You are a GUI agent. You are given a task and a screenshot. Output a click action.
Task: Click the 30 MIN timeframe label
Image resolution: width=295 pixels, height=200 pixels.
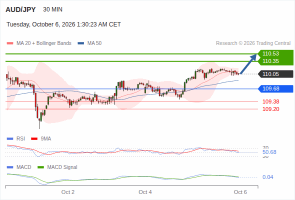(x=52, y=9)
